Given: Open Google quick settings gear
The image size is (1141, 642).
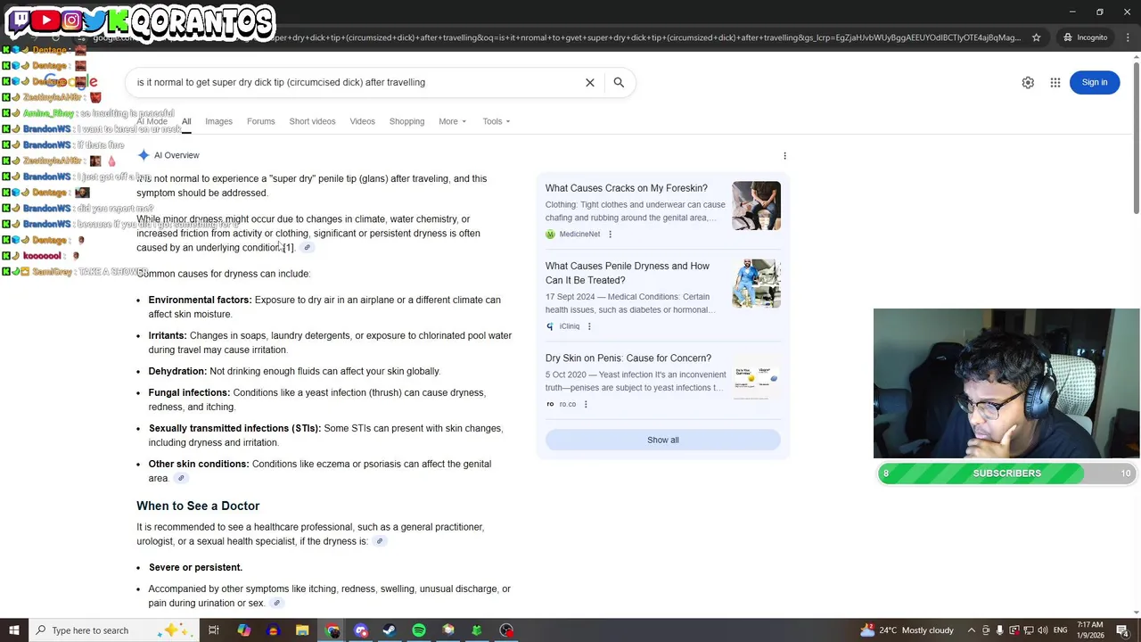Looking at the screenshot, I should (1028, 82).
